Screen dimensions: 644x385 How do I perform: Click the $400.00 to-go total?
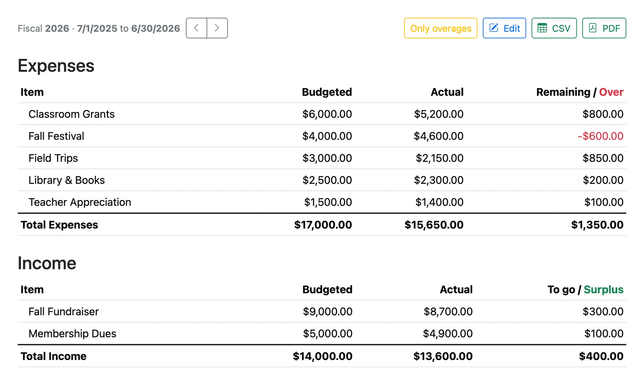point(601,356)
